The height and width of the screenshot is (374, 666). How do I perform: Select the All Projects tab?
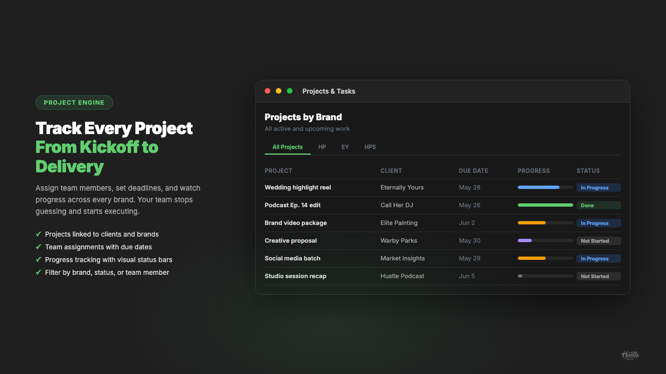(x=287, y=147)
